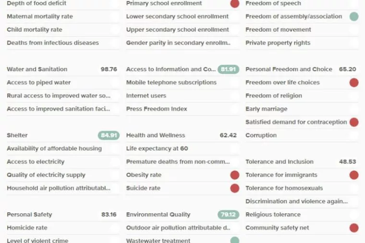Select the Health and Wellness heading
This screenshot has width=365, height=243.
pyautogui.click(x=156, y=135)
